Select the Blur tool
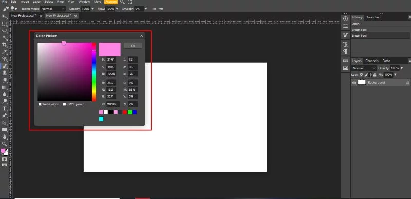This screenshot has height=199, width=411. coord(4,94)
